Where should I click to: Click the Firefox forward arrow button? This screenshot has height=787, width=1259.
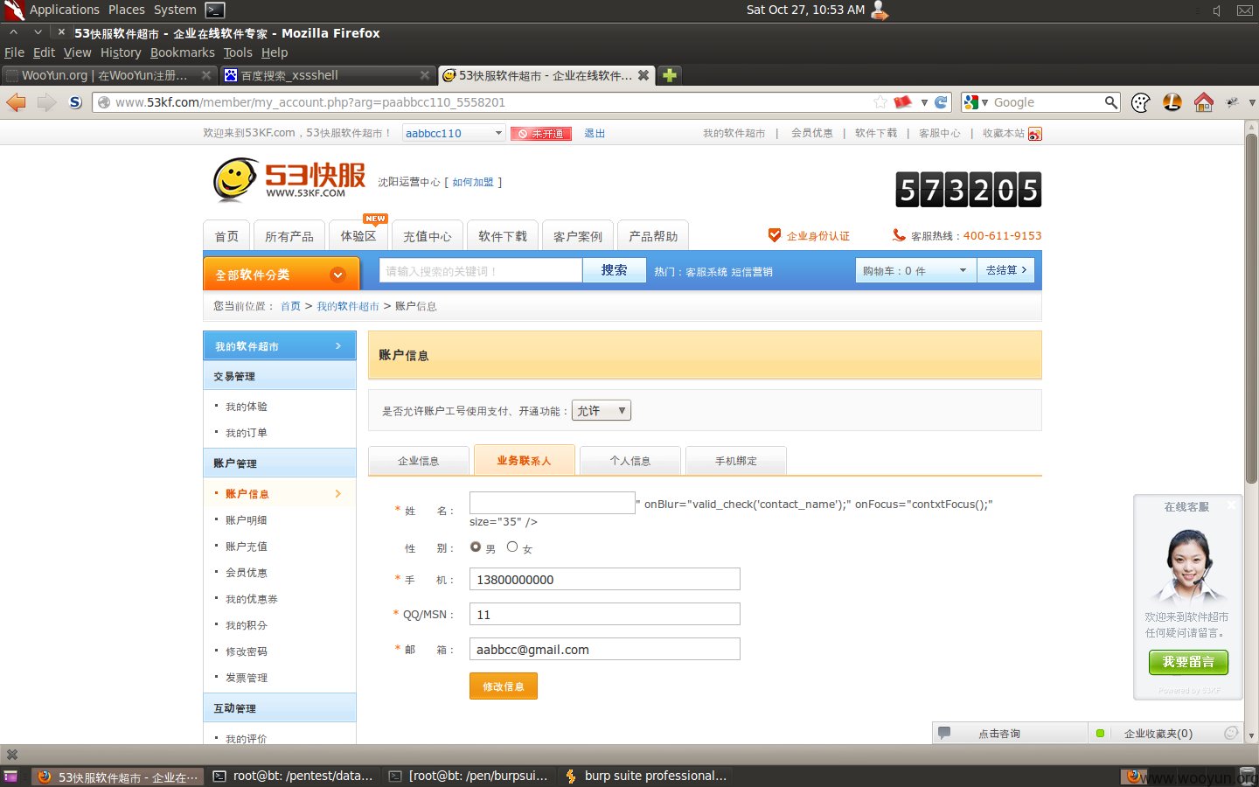[x=46, y=102]
